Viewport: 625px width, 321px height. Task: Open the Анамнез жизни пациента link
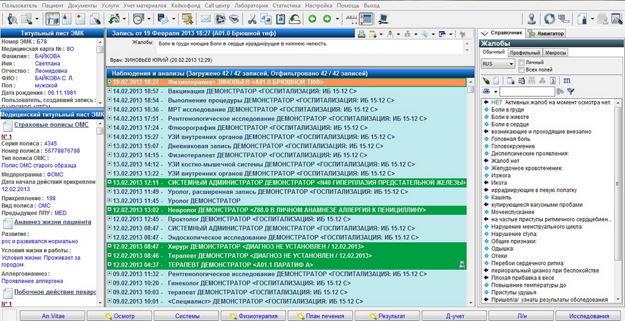[x=52, y=222]
